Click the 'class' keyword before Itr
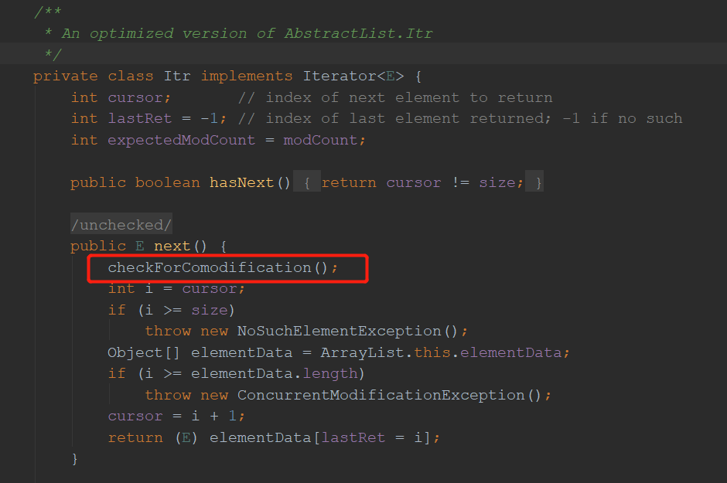 tap(130, 76)
